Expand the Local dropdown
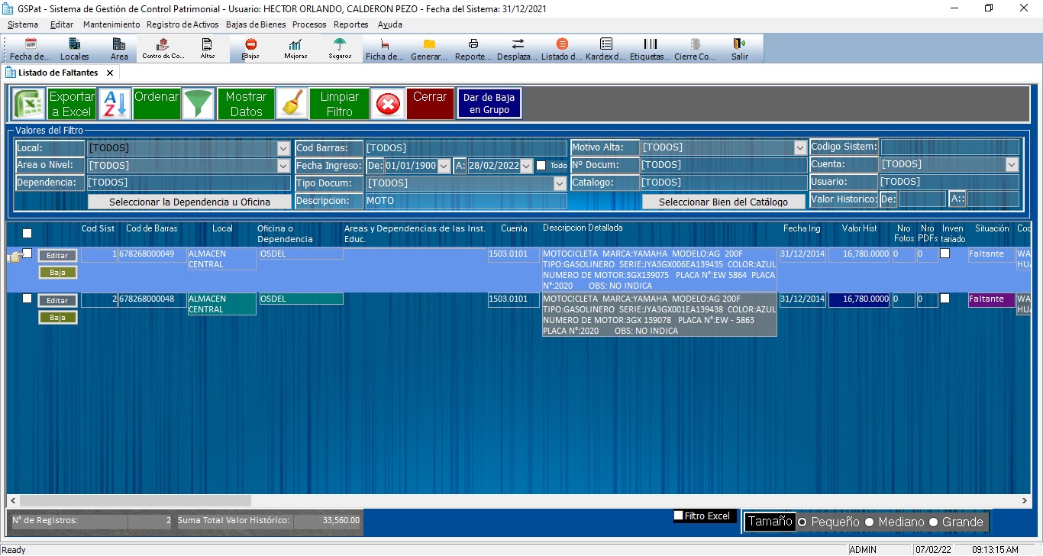Viewport: 1043px width, 556px height. 283,148
